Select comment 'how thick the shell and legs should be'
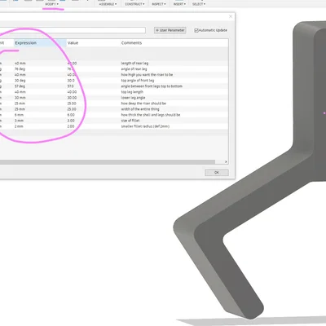This screenshot has width=326, height=326. coord(151,115)
